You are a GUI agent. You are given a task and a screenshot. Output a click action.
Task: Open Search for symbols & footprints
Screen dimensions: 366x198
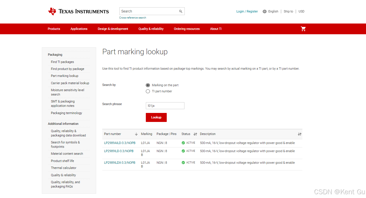click(65, 145)
